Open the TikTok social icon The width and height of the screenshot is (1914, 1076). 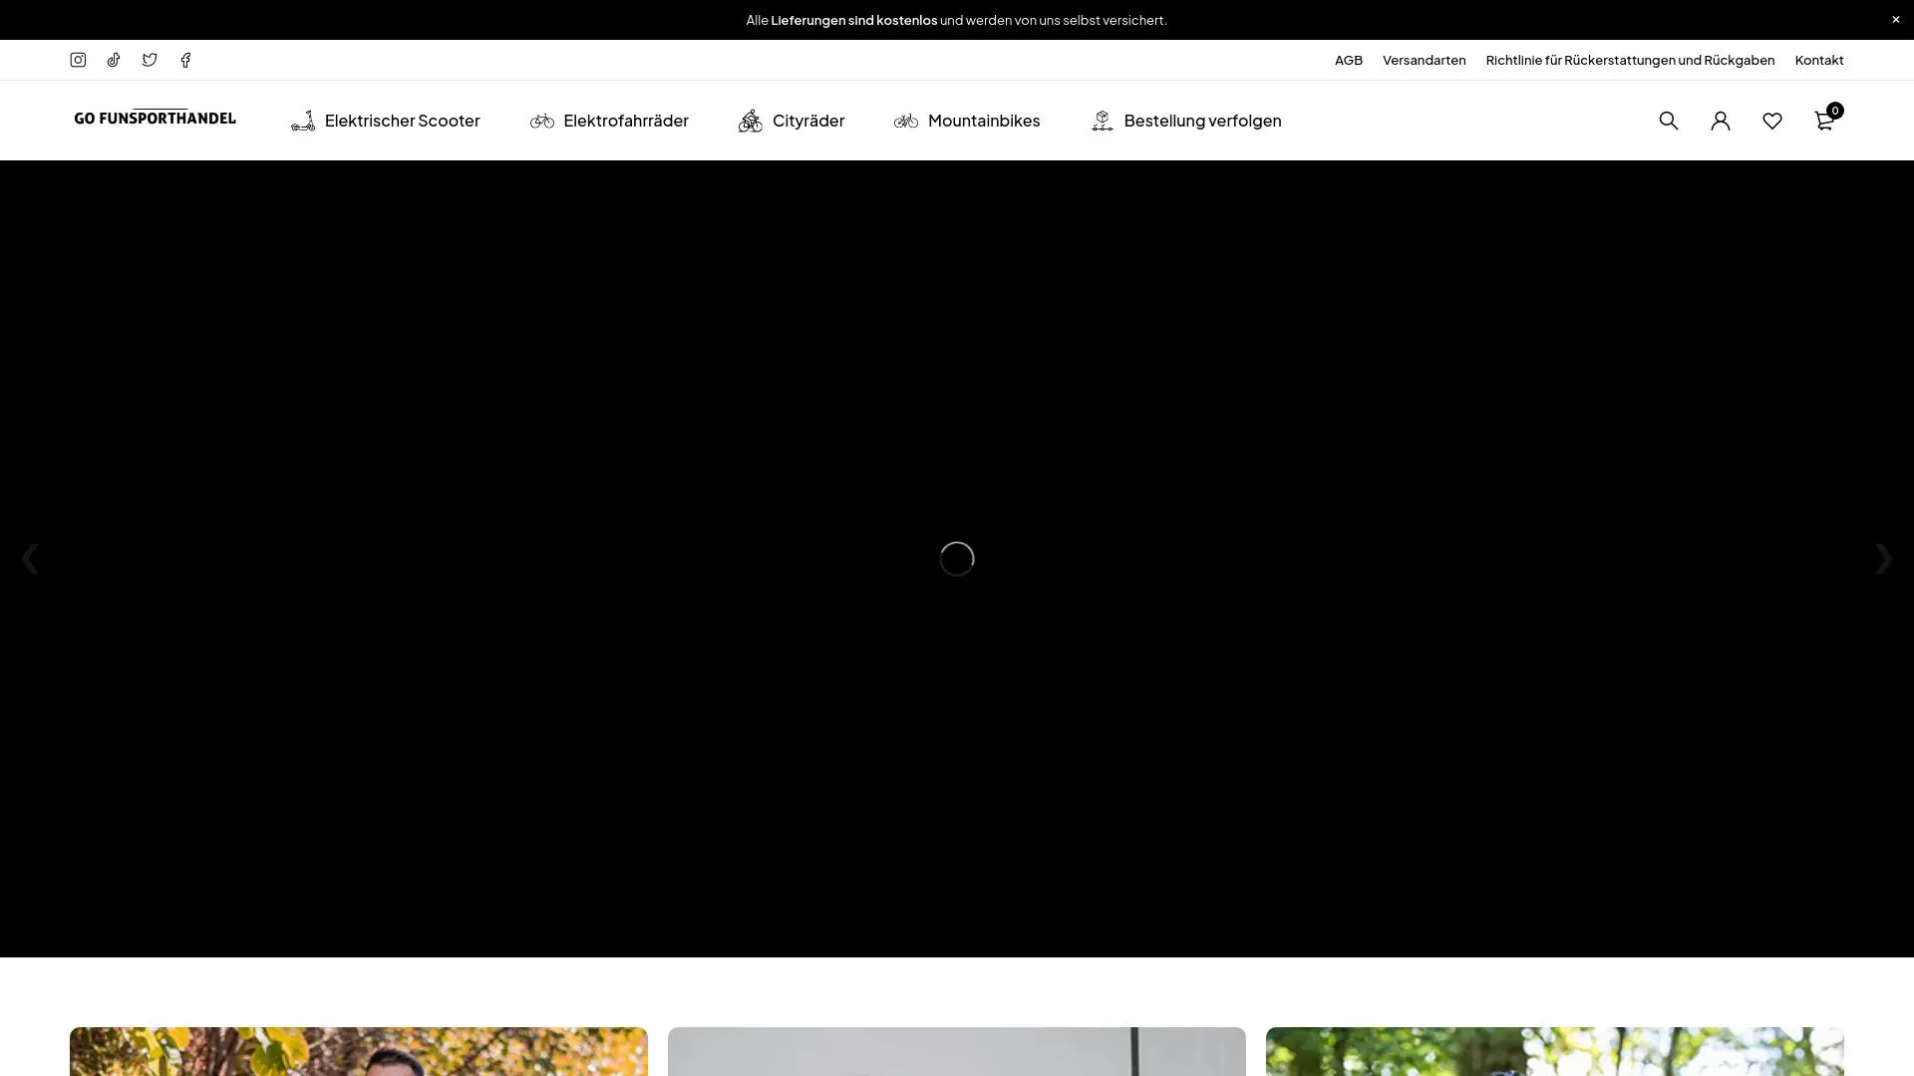(x=114, y=60)
